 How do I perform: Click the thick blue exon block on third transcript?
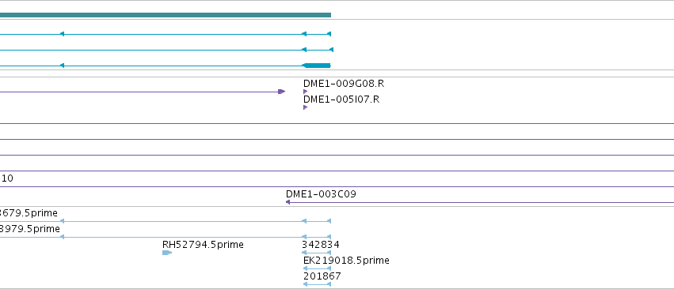pyautogui.click(x=318, y=66)
